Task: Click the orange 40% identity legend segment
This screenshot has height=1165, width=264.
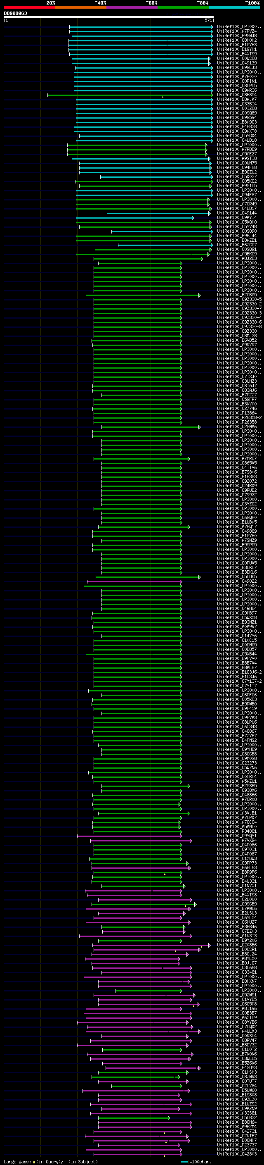Action: [x=81, y=7]
